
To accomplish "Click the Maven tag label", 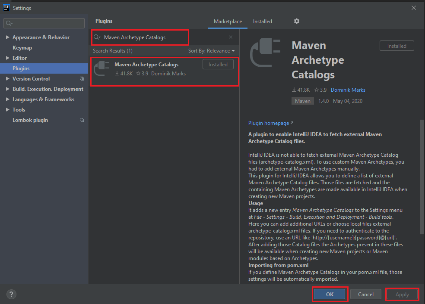I will point(302,101).
